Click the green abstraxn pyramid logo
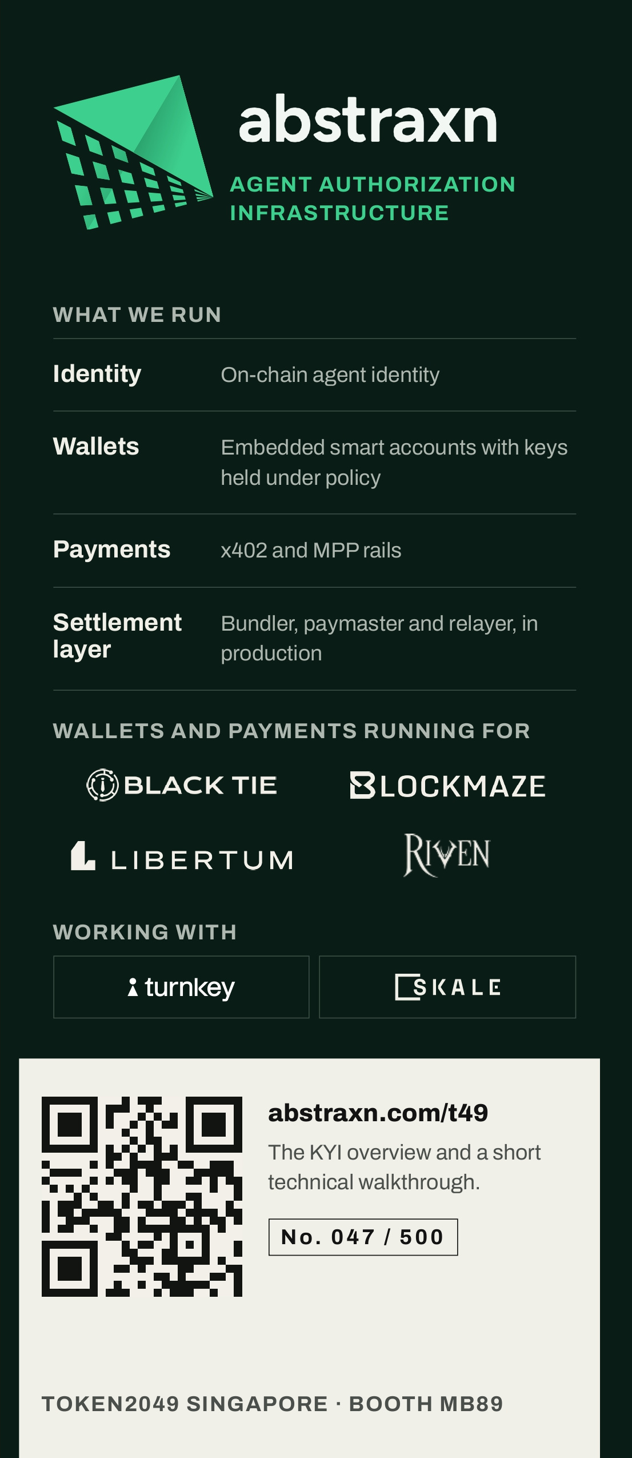The height and width of the screenshot is (1458, 632). (133, 153)
